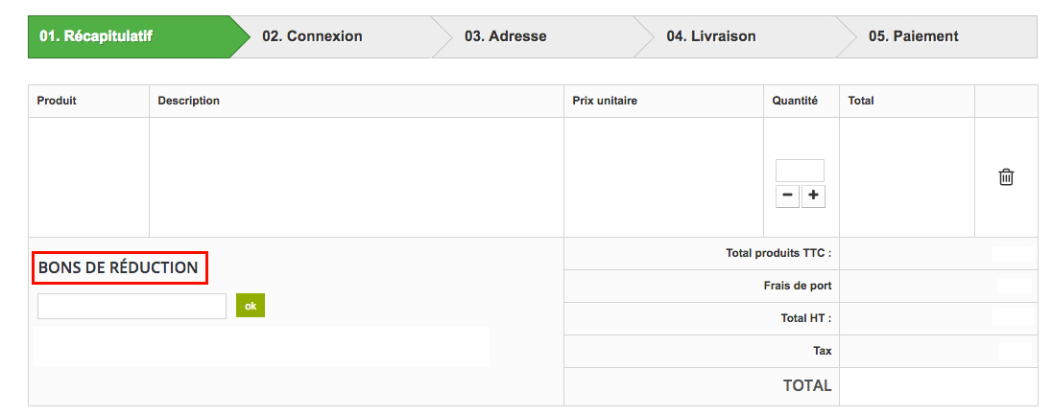Viewport: 1053px width, 415px height.
Task: Click the Produit column header
Action: pos(57,101)
